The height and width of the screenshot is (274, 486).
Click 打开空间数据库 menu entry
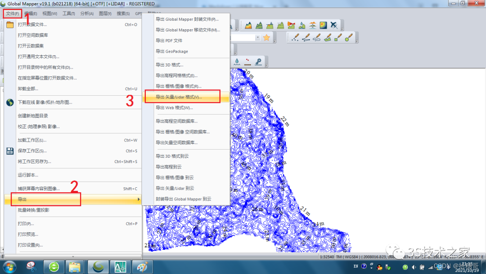point(73,35)
